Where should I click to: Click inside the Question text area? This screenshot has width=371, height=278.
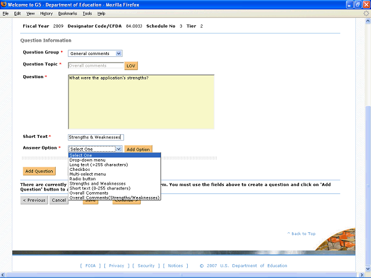[141, 102]
